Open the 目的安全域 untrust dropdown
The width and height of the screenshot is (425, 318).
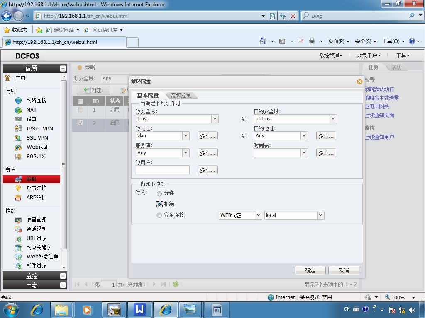tap(333, 119)
